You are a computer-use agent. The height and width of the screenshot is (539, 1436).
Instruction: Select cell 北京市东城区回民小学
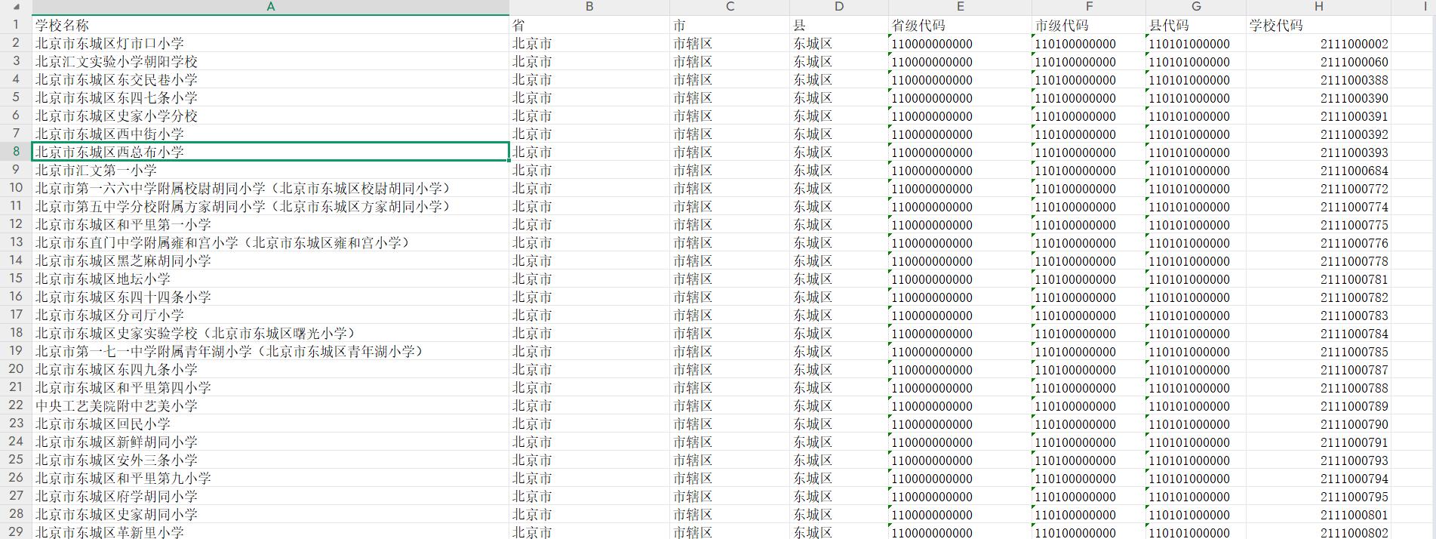click(103, 424)
